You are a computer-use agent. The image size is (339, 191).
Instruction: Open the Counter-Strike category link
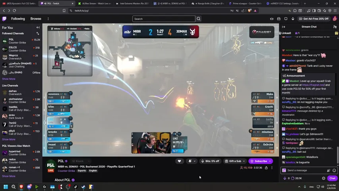(x=66, y=171)
